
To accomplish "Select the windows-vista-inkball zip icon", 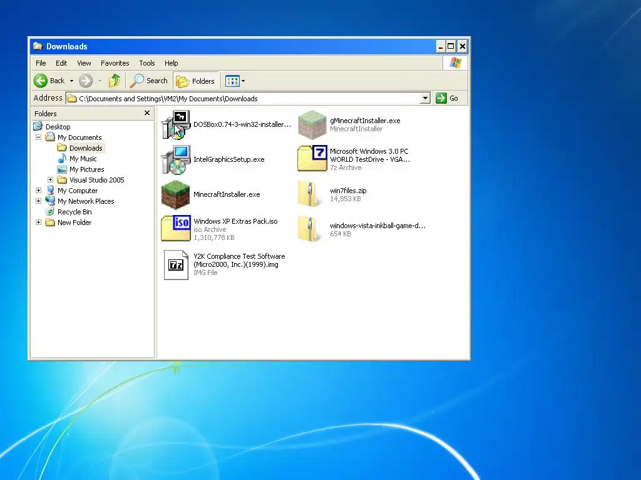I will tap(309, 229).
